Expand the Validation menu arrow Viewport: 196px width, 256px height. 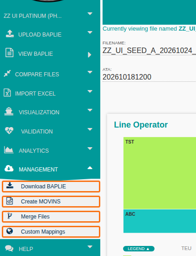[x=90, y=129]
